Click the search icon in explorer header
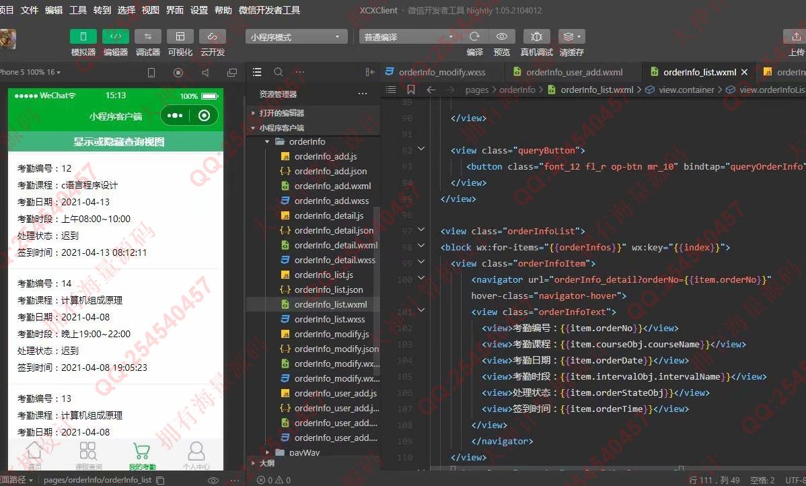806x486 pixels. pos(278,72)
